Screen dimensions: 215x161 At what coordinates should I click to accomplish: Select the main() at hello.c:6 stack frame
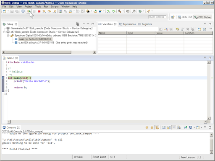point(35,39)
